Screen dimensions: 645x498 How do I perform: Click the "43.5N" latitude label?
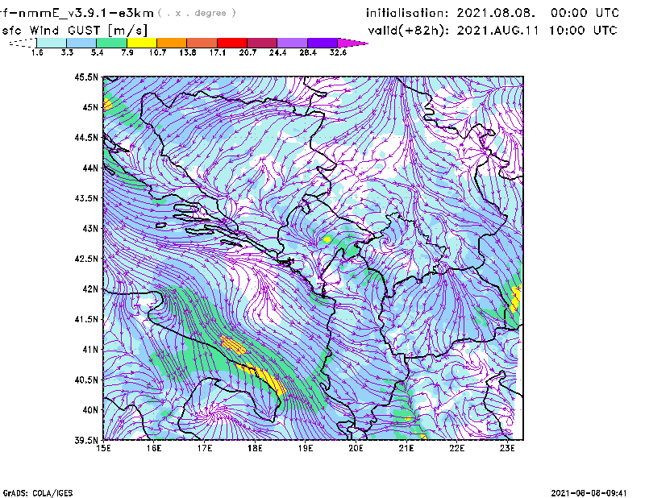coord(87,198)
